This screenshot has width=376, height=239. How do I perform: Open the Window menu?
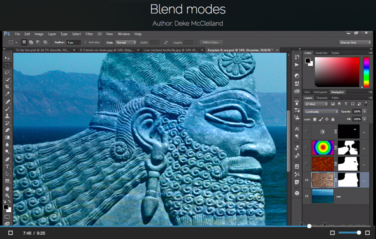124,34
